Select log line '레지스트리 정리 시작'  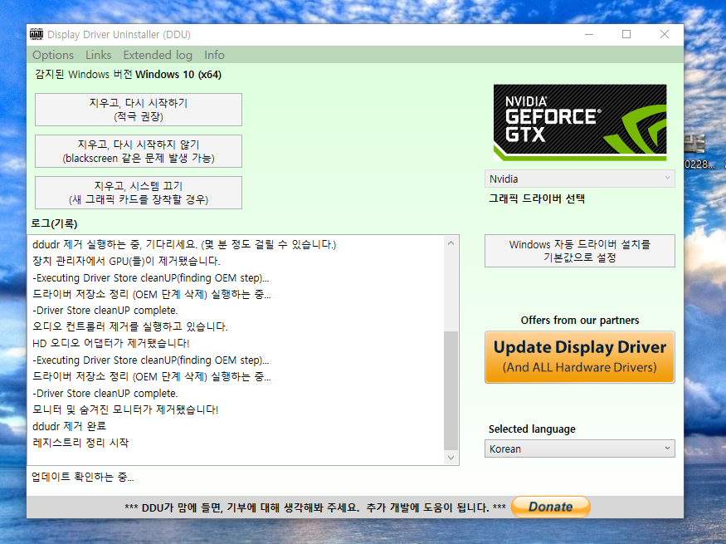[80, 443]
